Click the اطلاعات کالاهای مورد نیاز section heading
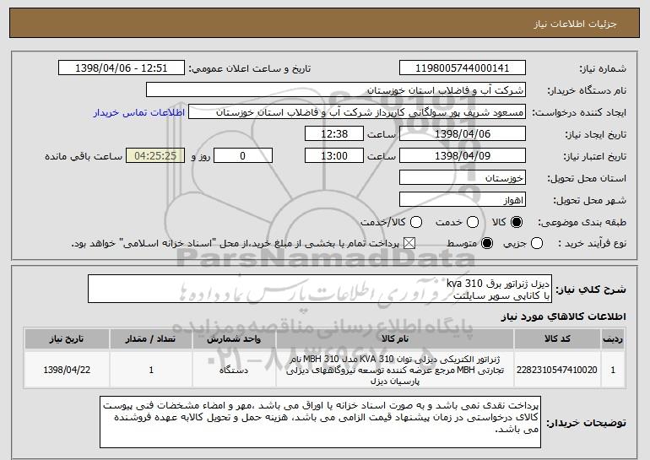Image resolution: width=650 pixels, height=460 pixels. (563, 317)
